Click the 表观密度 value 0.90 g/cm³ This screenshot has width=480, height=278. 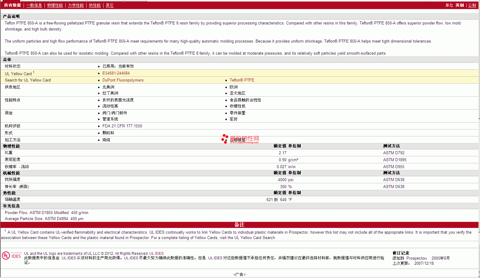tap(289, 160)
